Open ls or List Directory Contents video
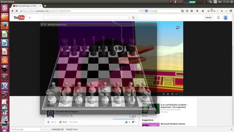Viewport: 234px width, 132px height. point(174,106)
